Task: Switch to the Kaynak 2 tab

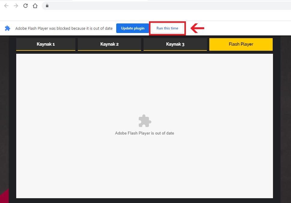Action: 110,44
